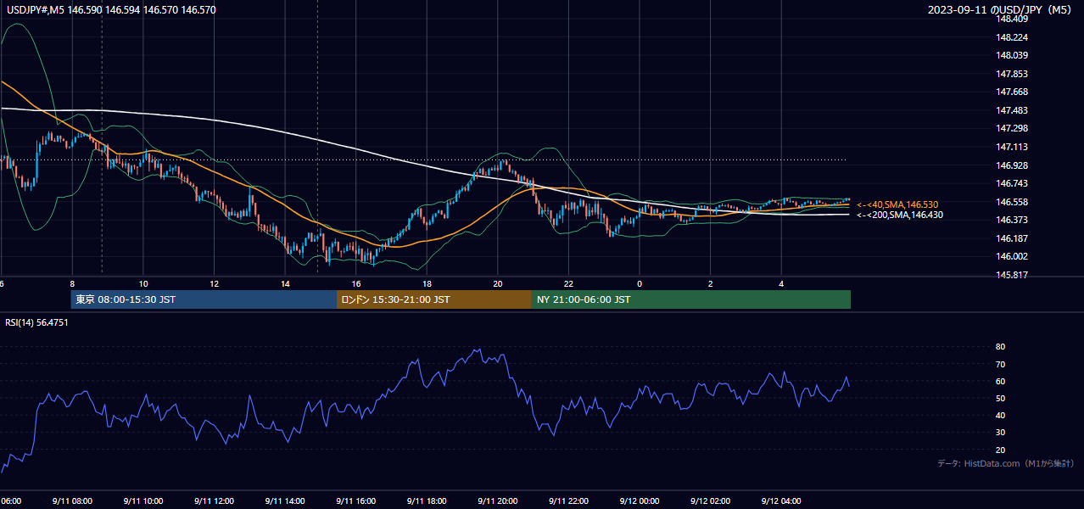Click price level 146.928 on the price scale

(1013, 165)
